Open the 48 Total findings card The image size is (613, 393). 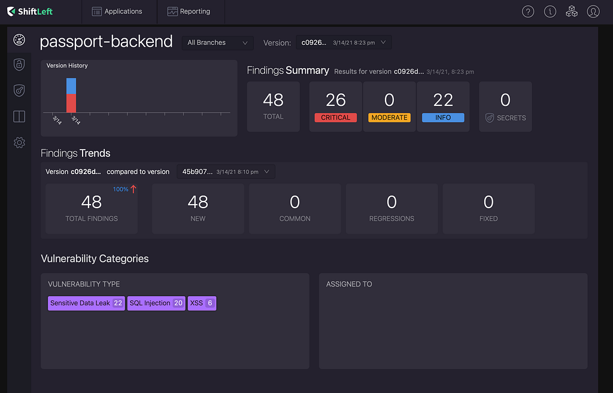tap(273, 106)
